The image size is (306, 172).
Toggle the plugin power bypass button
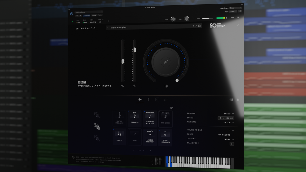click(x=72, y=14)
